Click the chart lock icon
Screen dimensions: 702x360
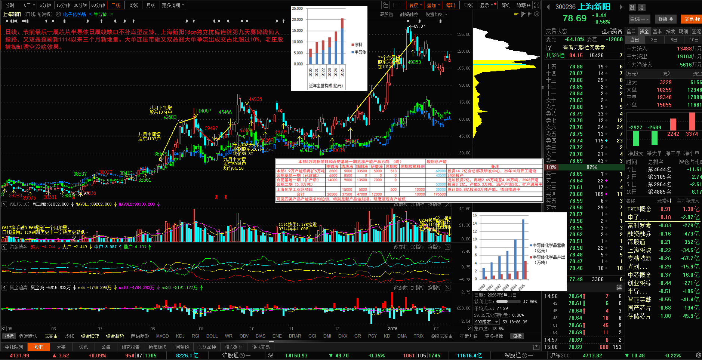[385, 5]
